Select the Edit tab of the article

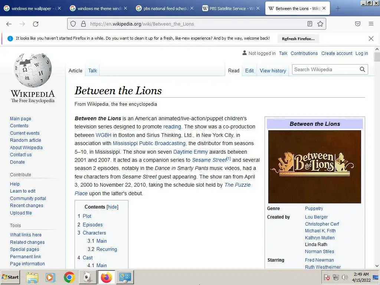249,71
